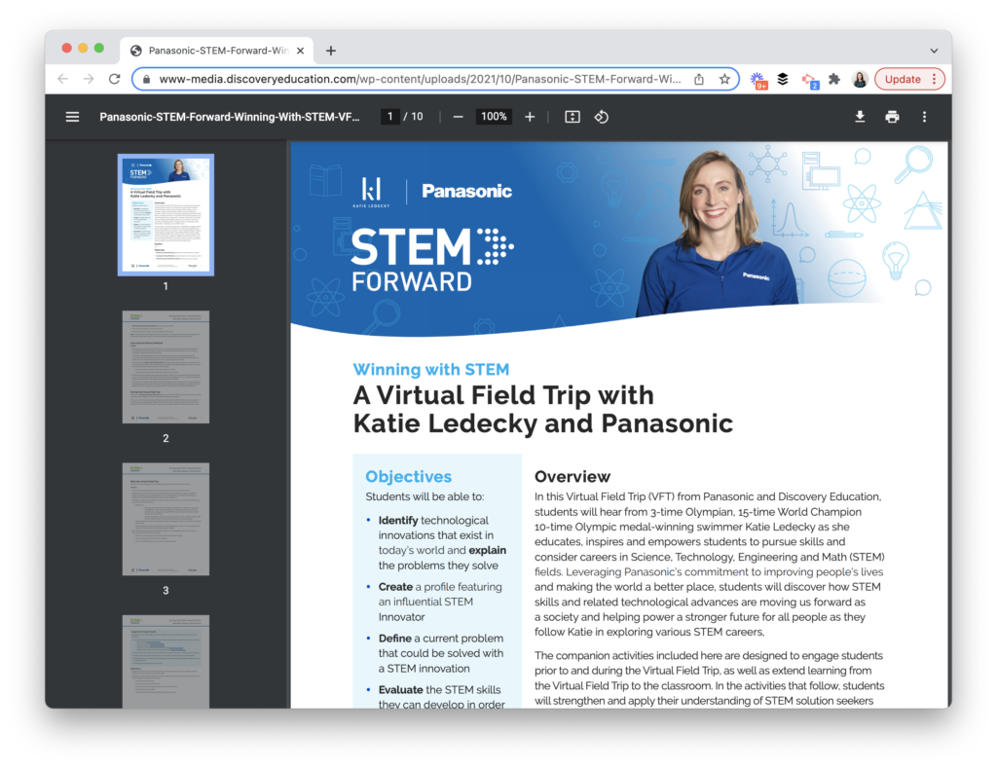Bookmark this page with the star
The image size is (997, 768).
pos(724,79)
